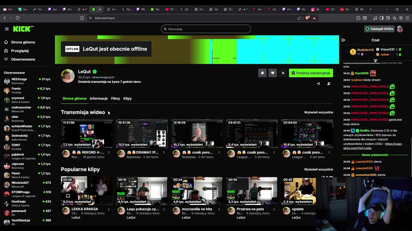Screen dimensions: 412x231
Task: Open the browser extensions puzzle icon
Action: coord(358,18)
